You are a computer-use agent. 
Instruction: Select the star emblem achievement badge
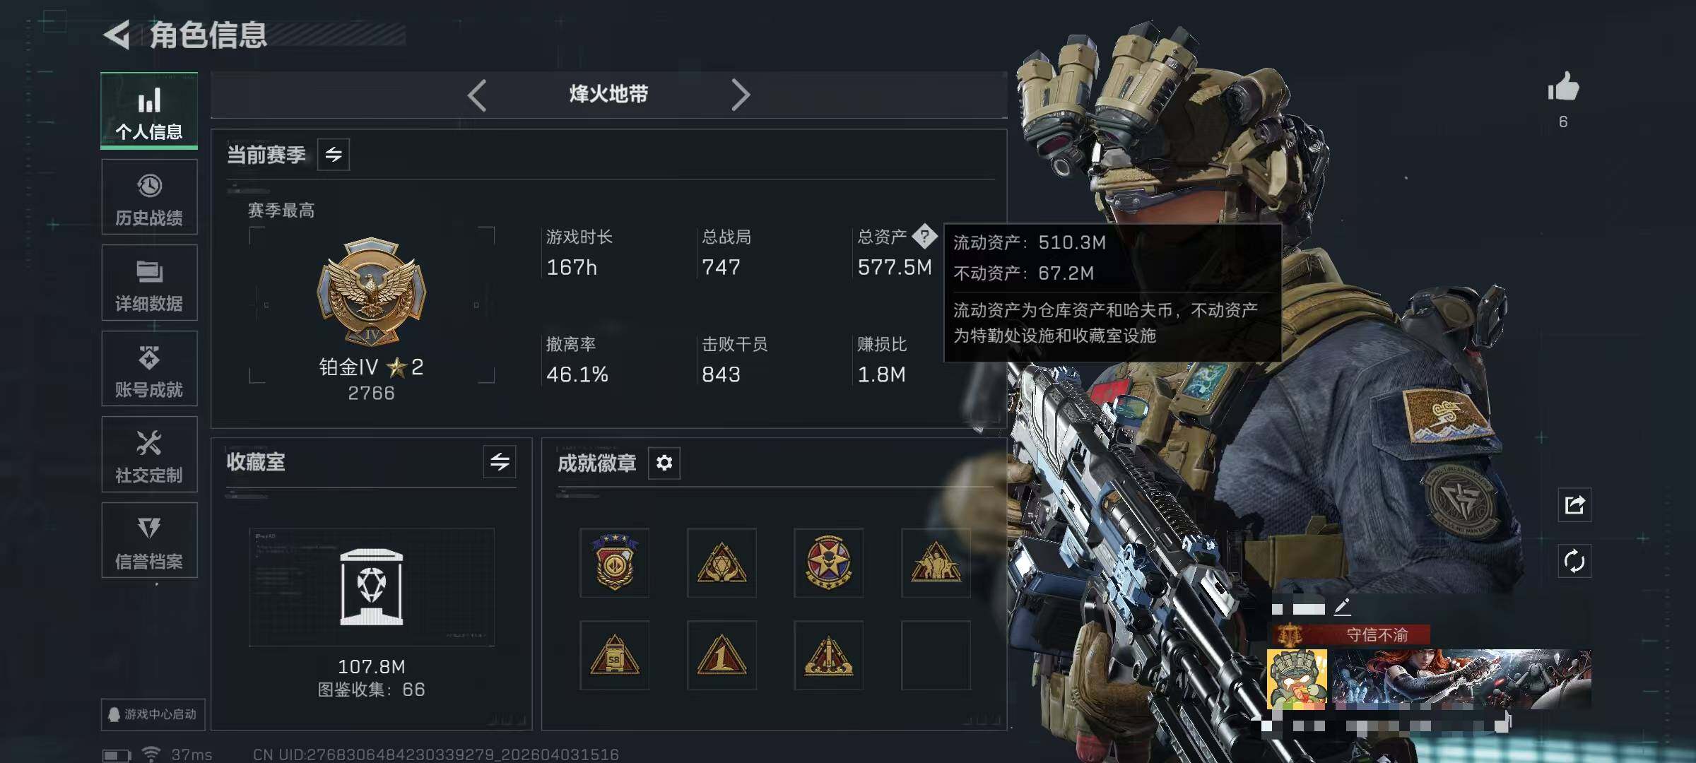[828, 563]
